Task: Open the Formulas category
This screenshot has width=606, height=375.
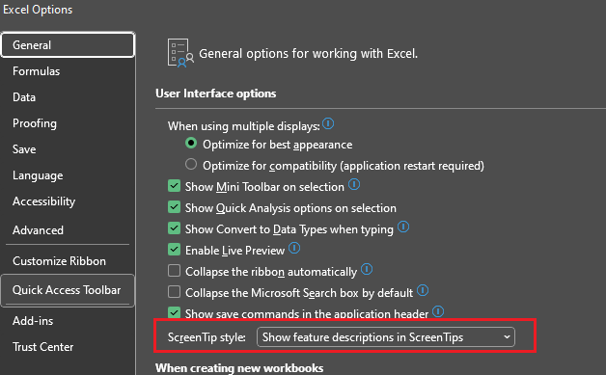Action: pyautogui.click(x=68, y=71)
